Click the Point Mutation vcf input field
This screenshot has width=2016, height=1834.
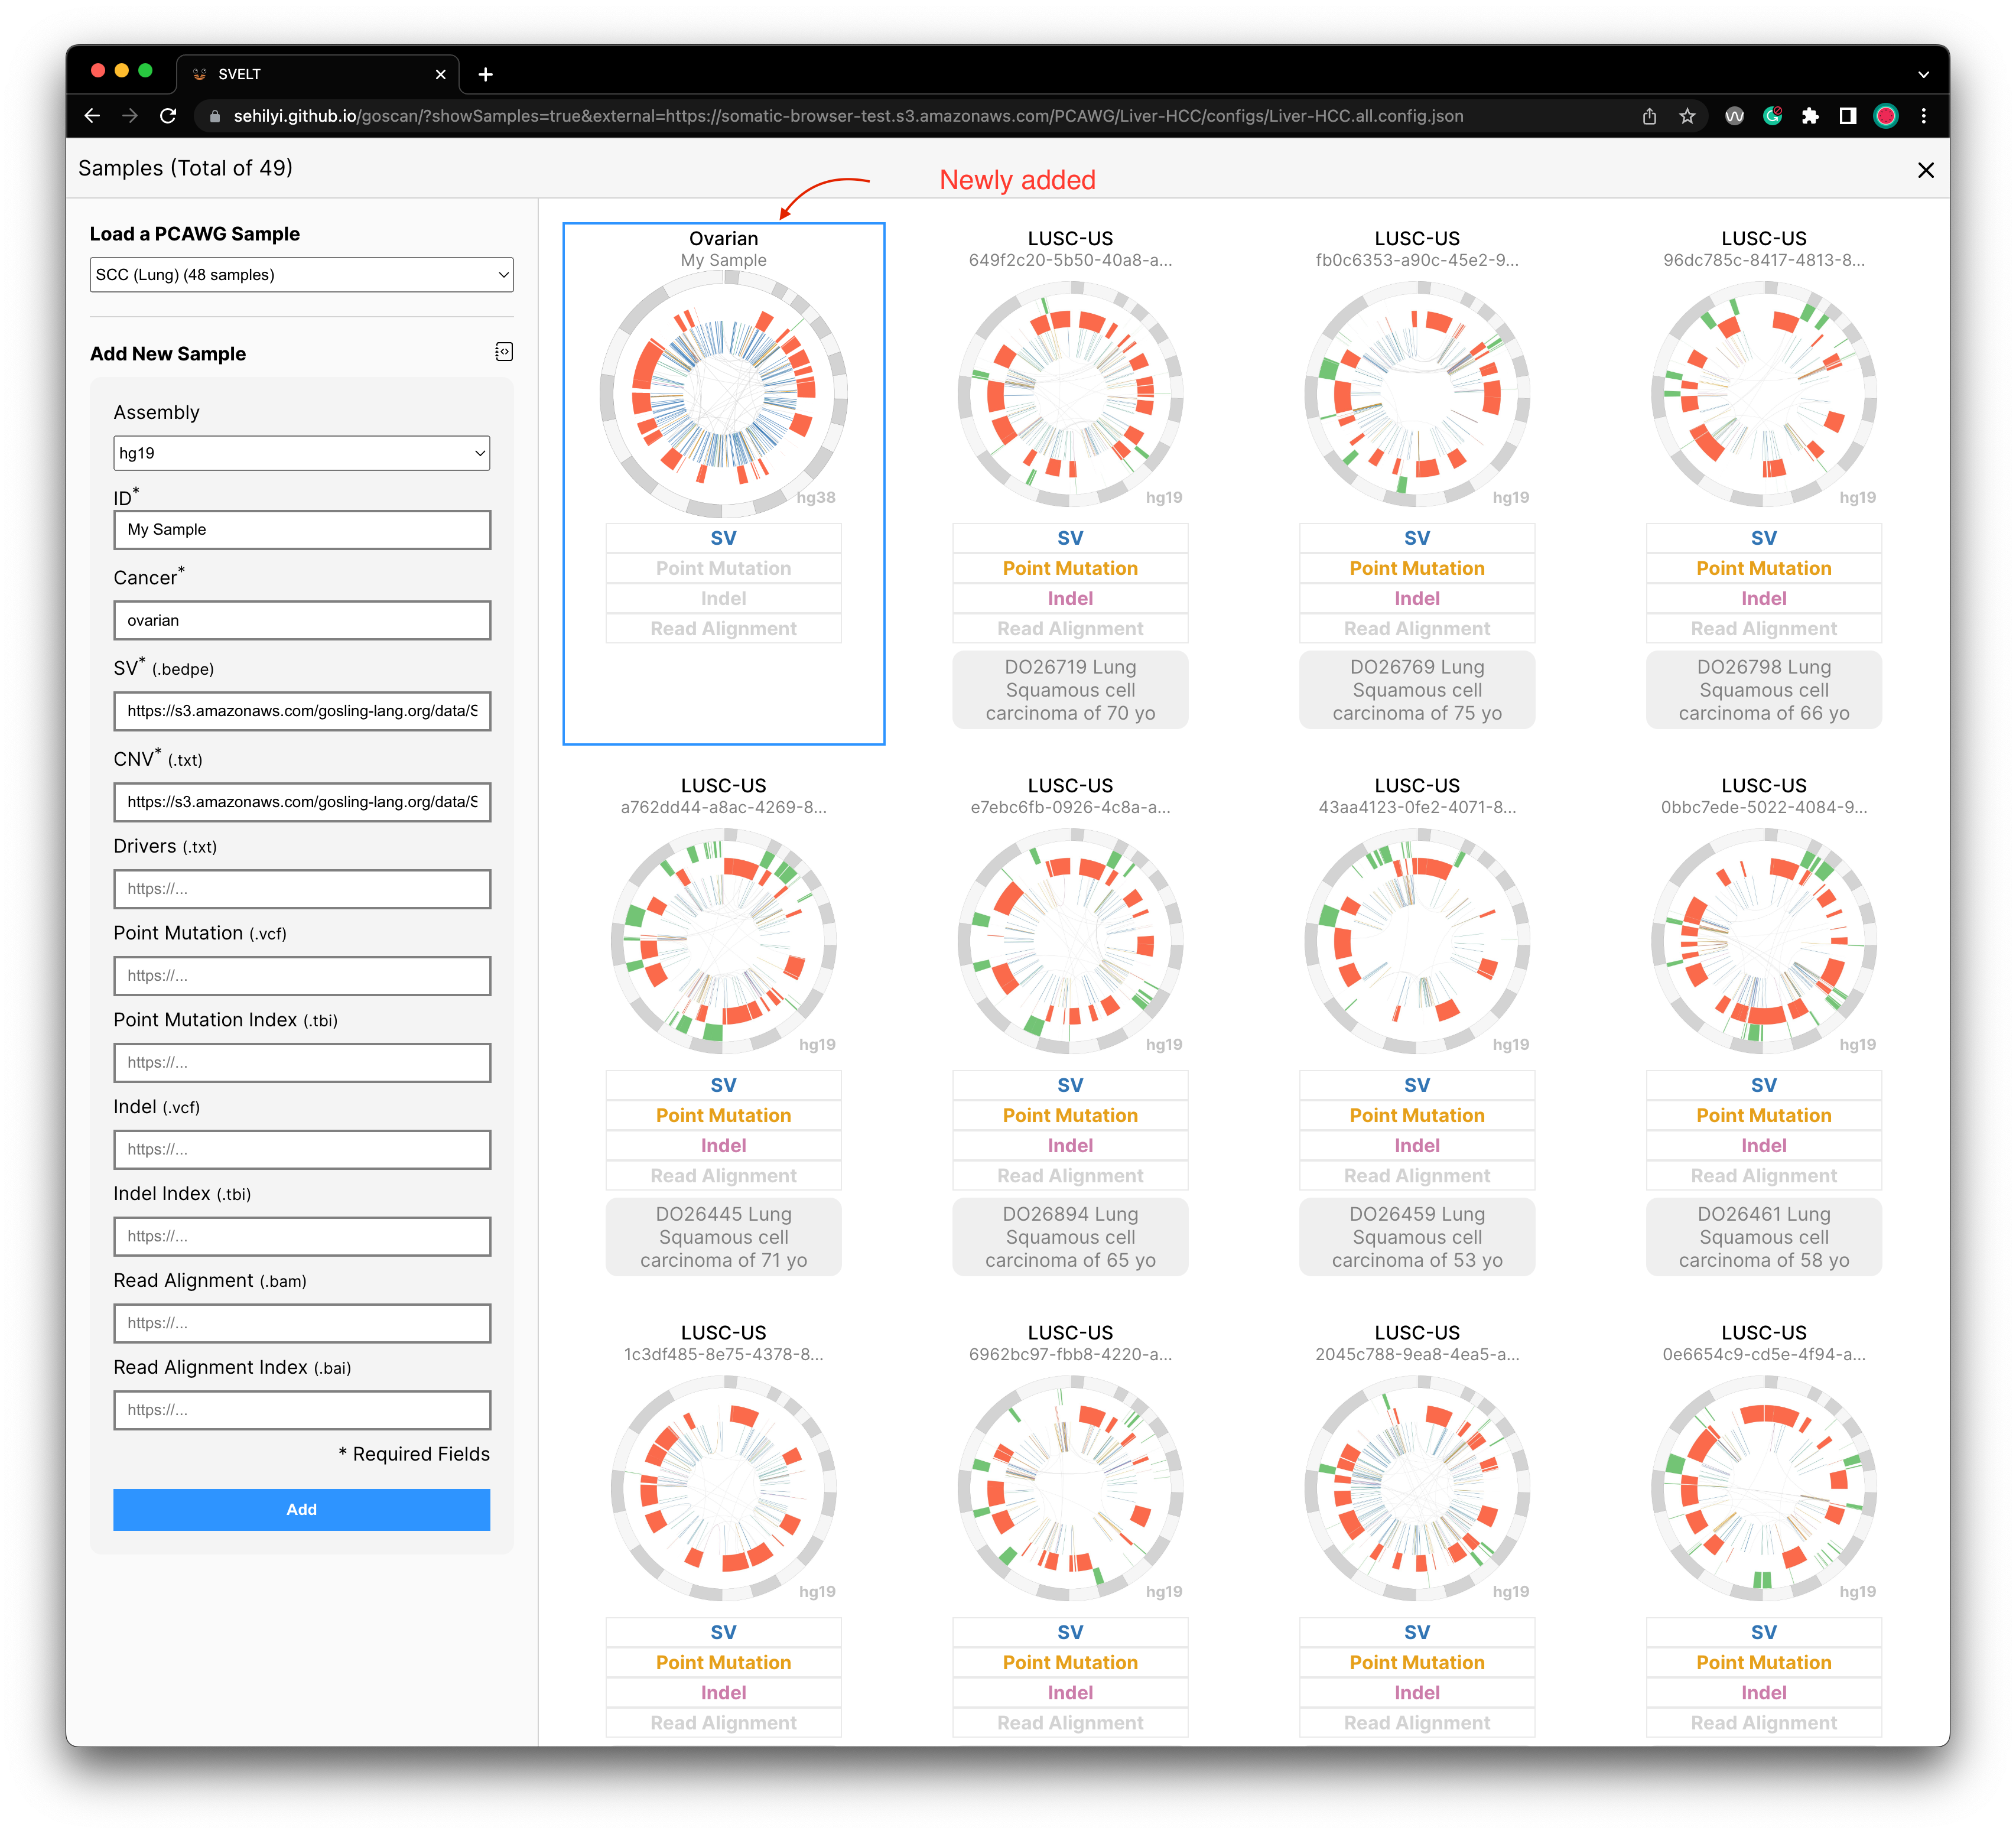pos(302,976)
